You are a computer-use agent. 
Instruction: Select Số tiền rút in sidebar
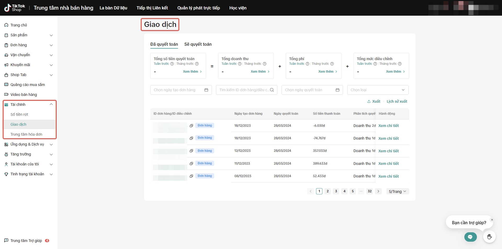pos(19,114)
